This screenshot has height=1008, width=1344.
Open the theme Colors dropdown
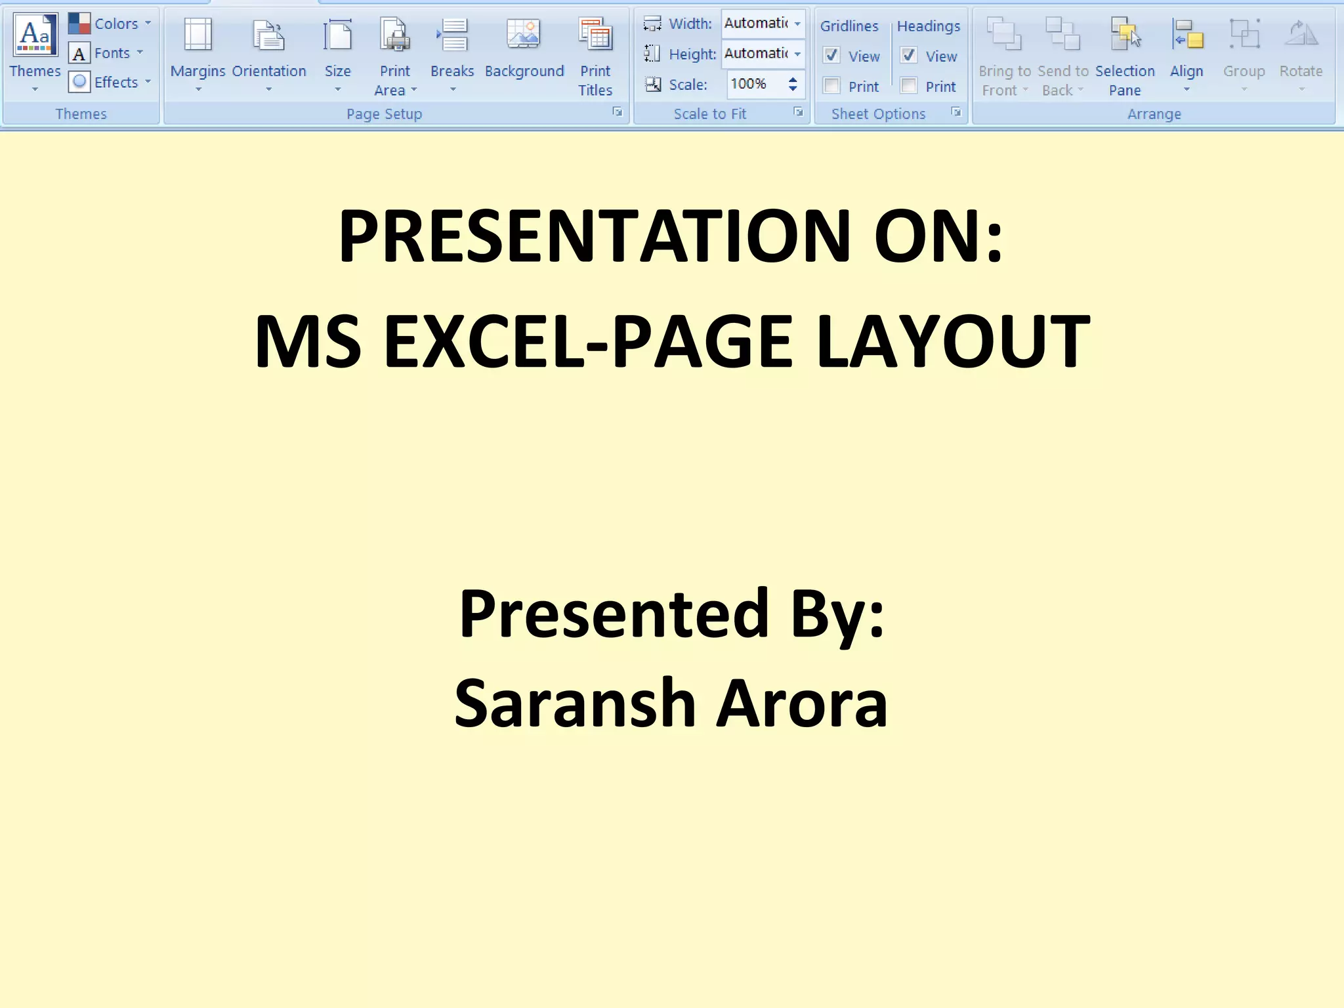click(118, 24)
